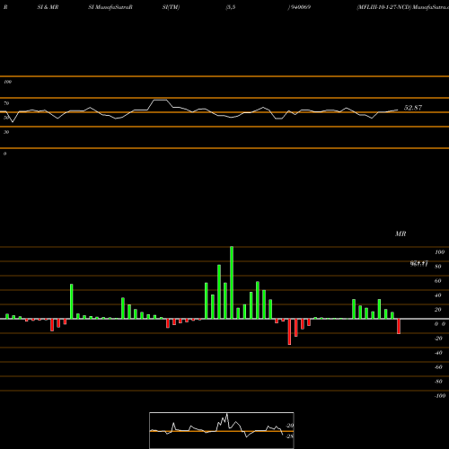Select the '(MFLIII-10-1-27-NCD) MunafaSutra' header text
The width and height of the screenshot is (449, 449).
point(402,7)
